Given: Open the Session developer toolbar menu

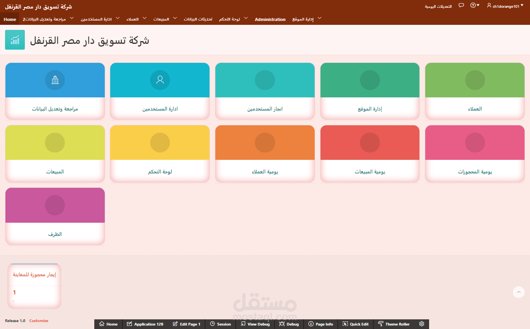Looking at the screenshot, I should pyautogui.click(x=220, y=324).
